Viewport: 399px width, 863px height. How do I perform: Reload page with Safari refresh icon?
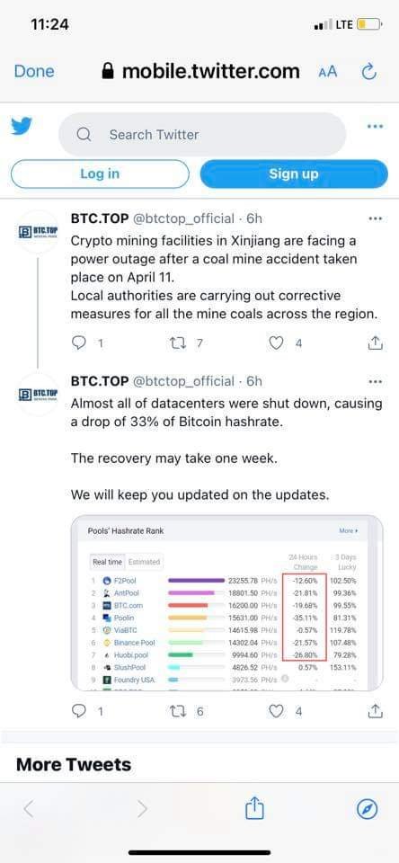click(368, 72)
